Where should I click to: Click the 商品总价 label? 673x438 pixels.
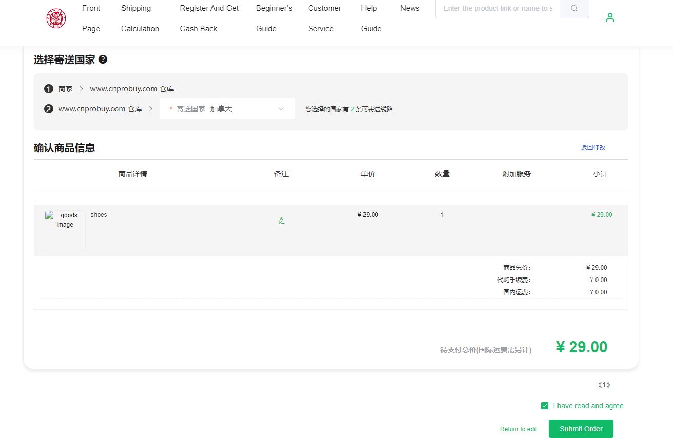(517, 268)
